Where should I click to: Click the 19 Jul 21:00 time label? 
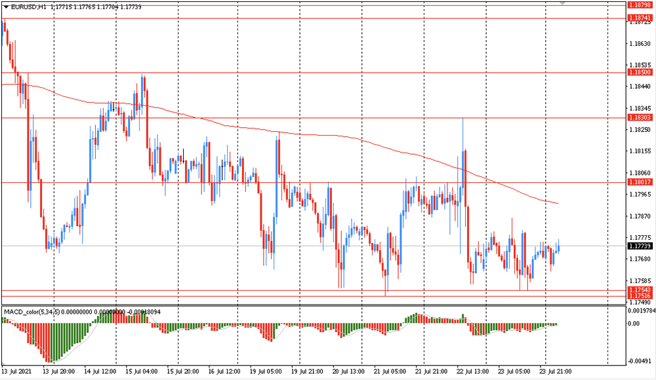click(306, 371)
